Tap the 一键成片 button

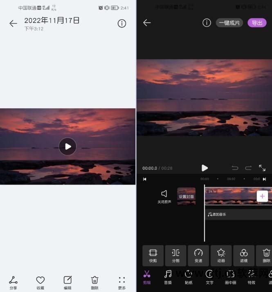(x=229, y=23)
